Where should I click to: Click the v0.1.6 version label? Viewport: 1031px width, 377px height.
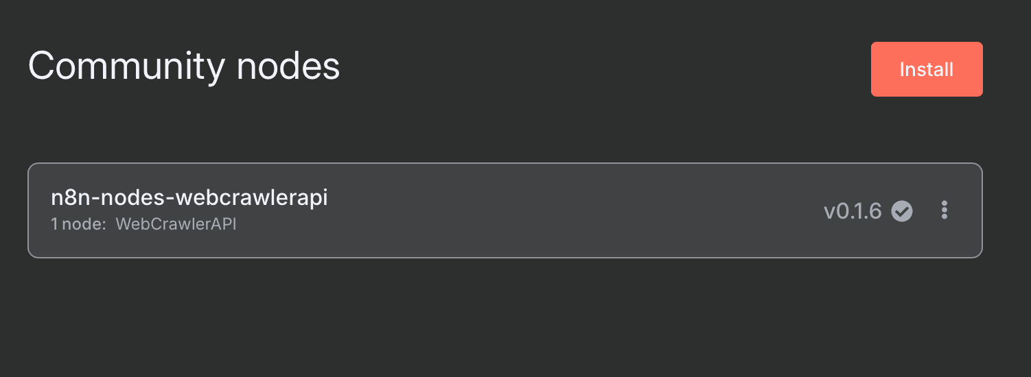pos(852,211)
